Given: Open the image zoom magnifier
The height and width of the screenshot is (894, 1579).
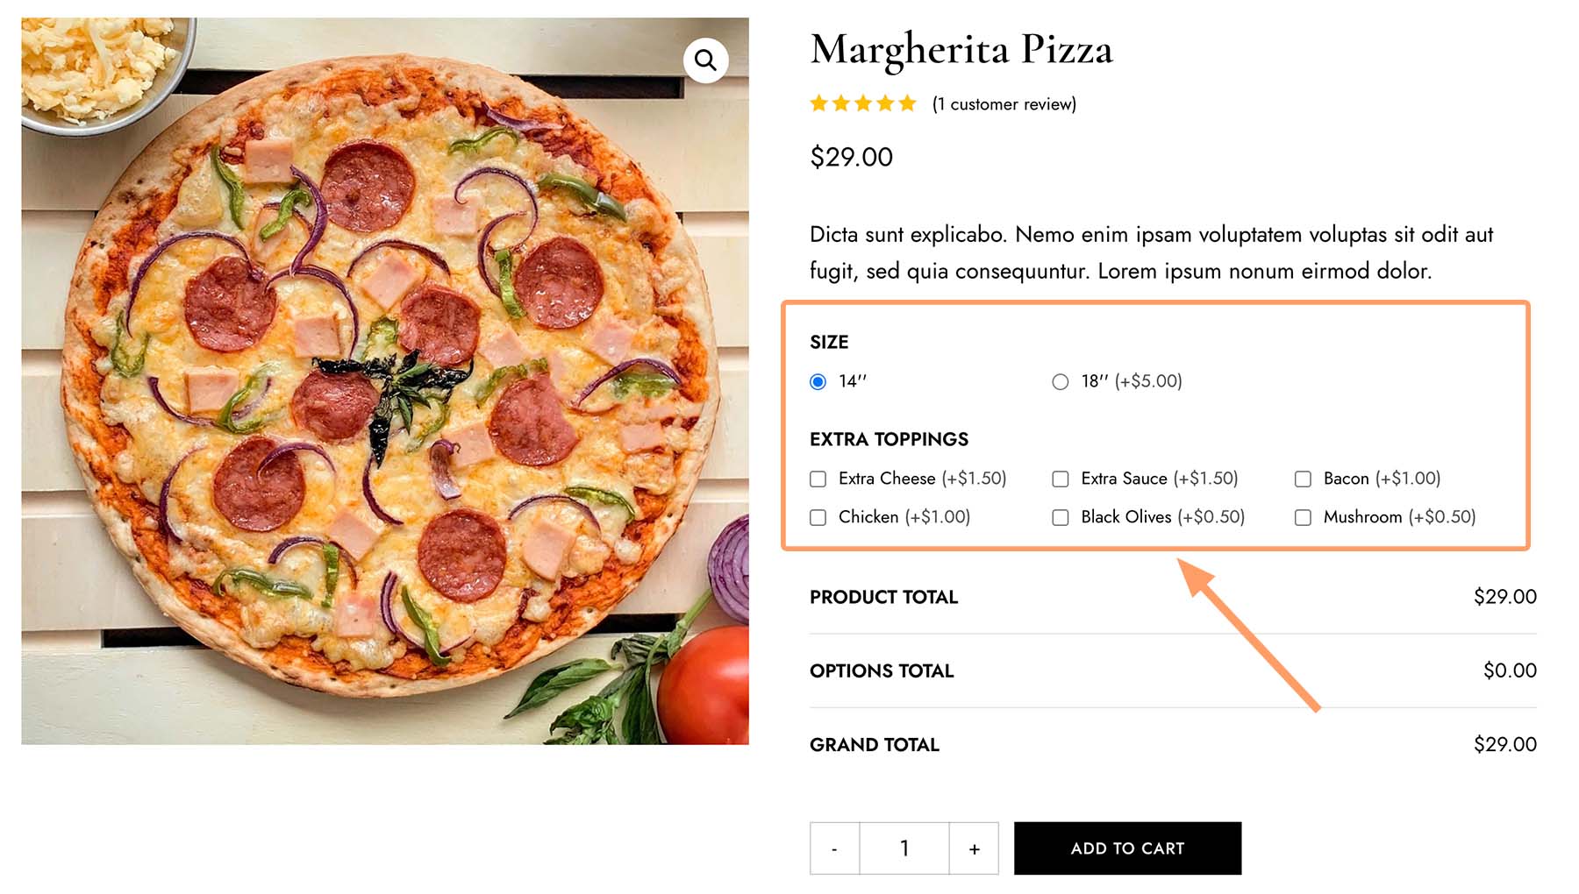Looking at the screenshot, I should 705,61.
